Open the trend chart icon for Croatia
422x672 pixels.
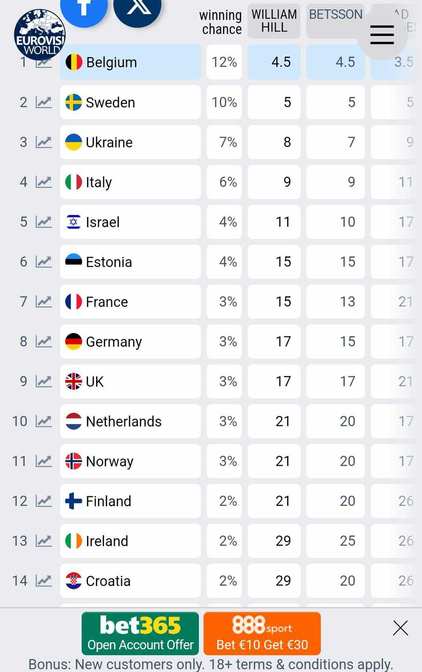click(44, 580)
